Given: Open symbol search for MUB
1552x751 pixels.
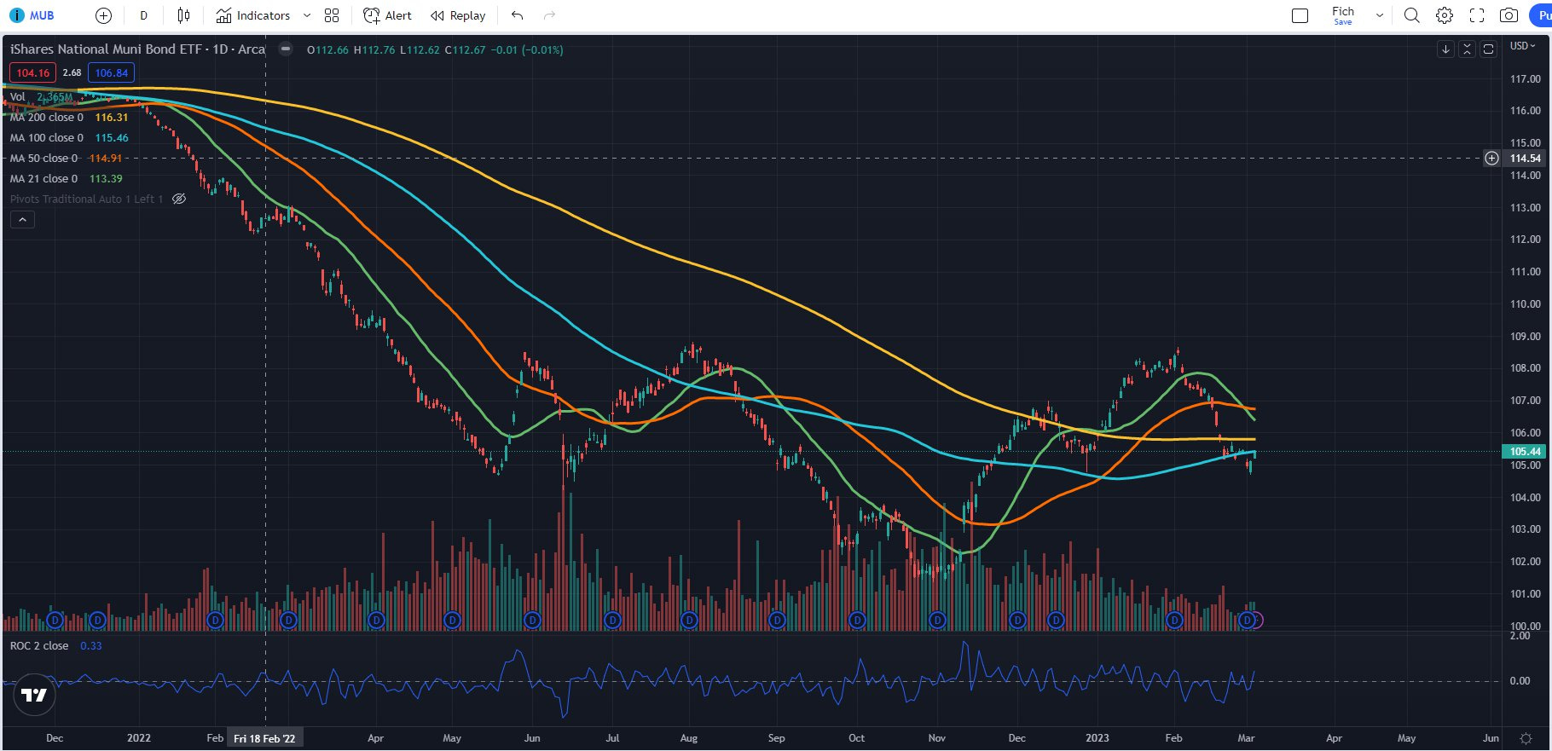Looking at the screenshot, I should (x=32, y=15).
